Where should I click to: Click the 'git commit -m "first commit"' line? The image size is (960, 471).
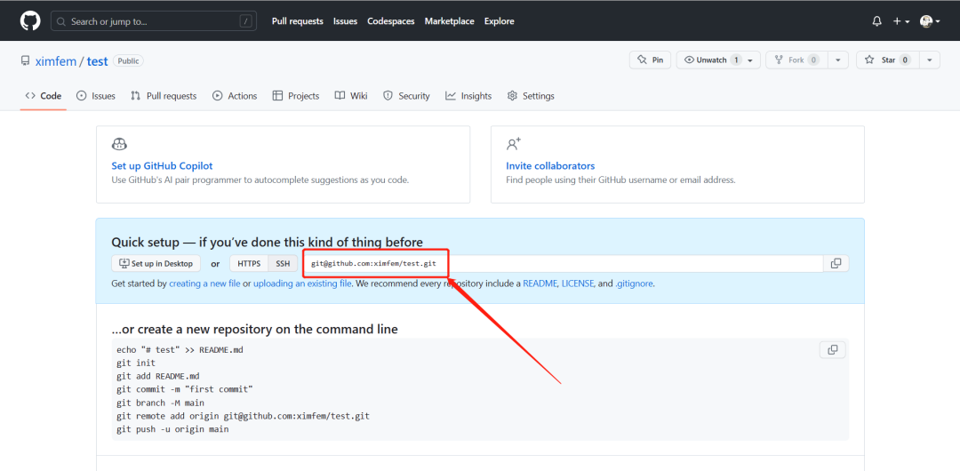click(185, 389)
